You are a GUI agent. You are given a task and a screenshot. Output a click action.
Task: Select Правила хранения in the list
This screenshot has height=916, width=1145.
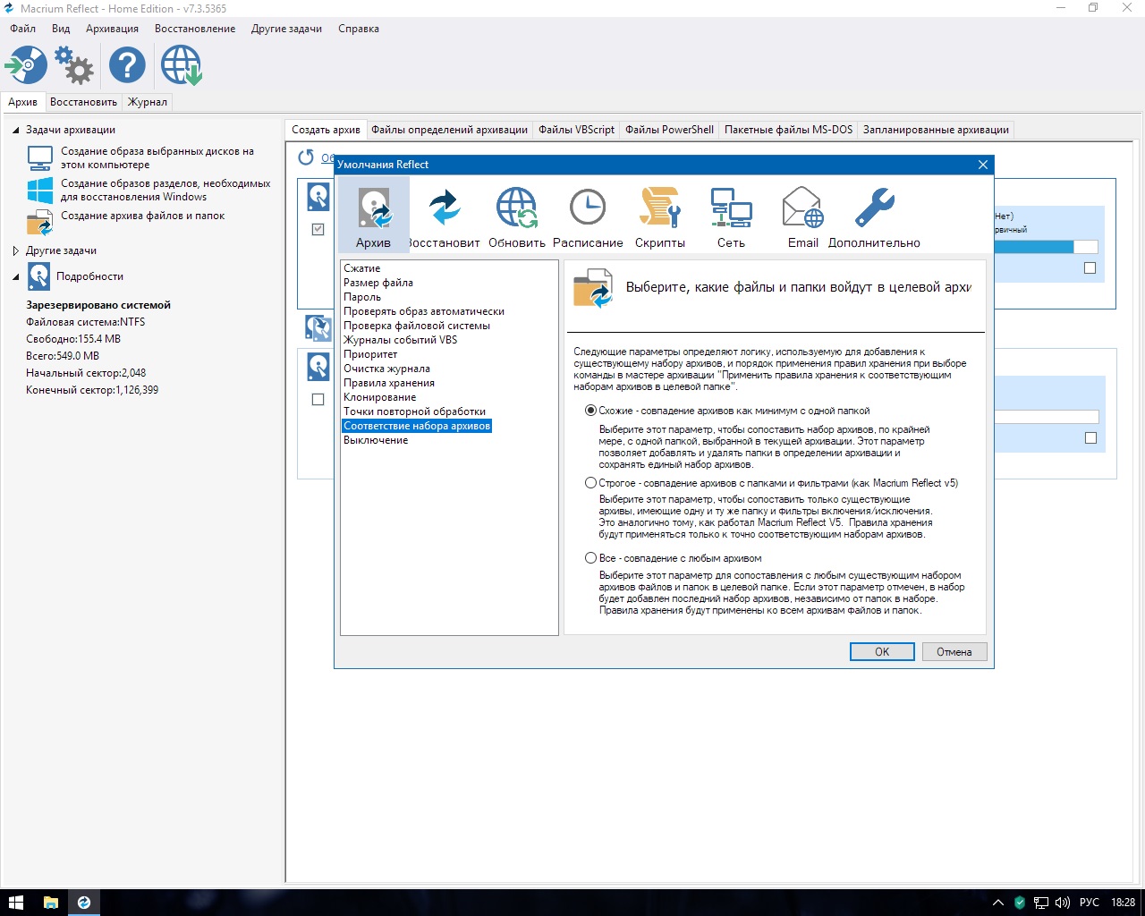389,383
